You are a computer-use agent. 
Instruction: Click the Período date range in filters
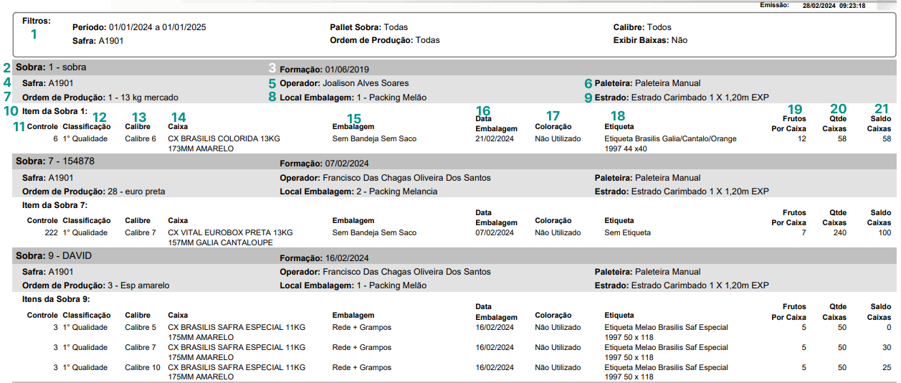pos(139,27)
